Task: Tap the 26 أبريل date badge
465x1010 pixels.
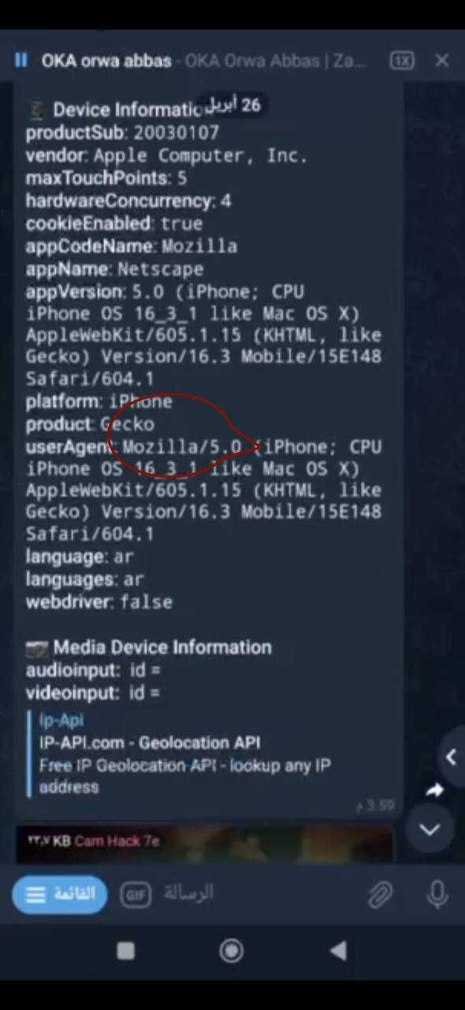Action: tap(233, 105)
